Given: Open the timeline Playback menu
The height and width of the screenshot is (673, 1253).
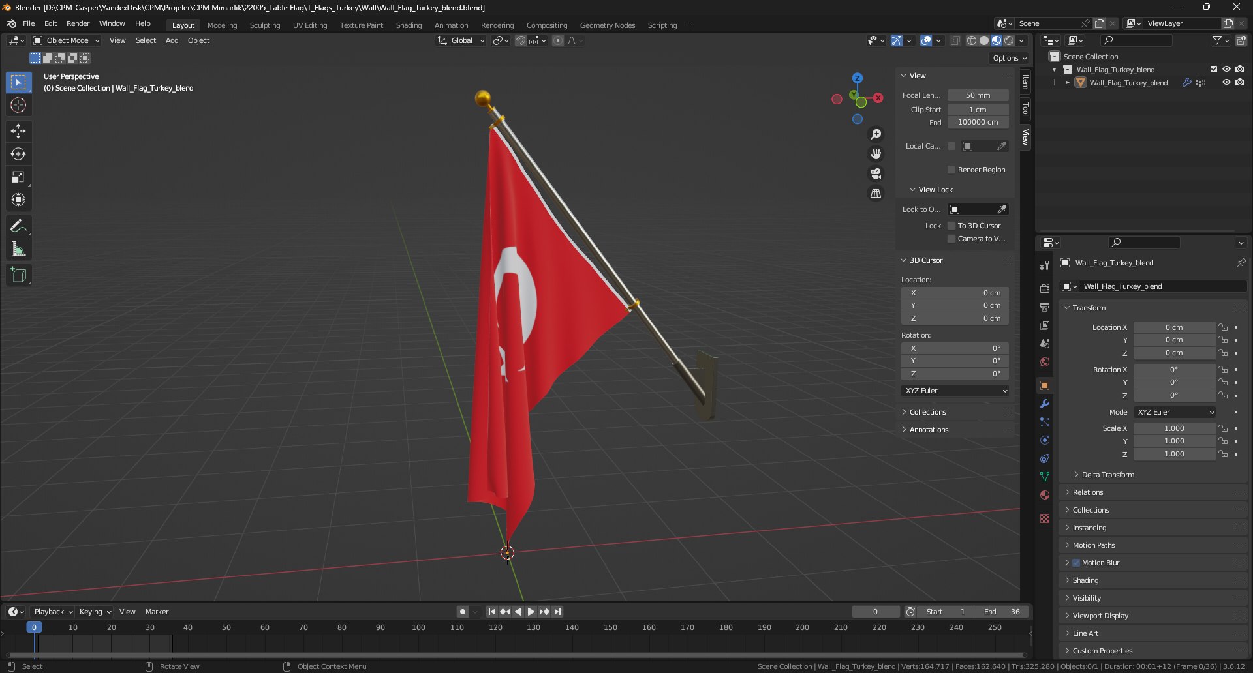Looking at the screenshot, I should click(53, 612).
